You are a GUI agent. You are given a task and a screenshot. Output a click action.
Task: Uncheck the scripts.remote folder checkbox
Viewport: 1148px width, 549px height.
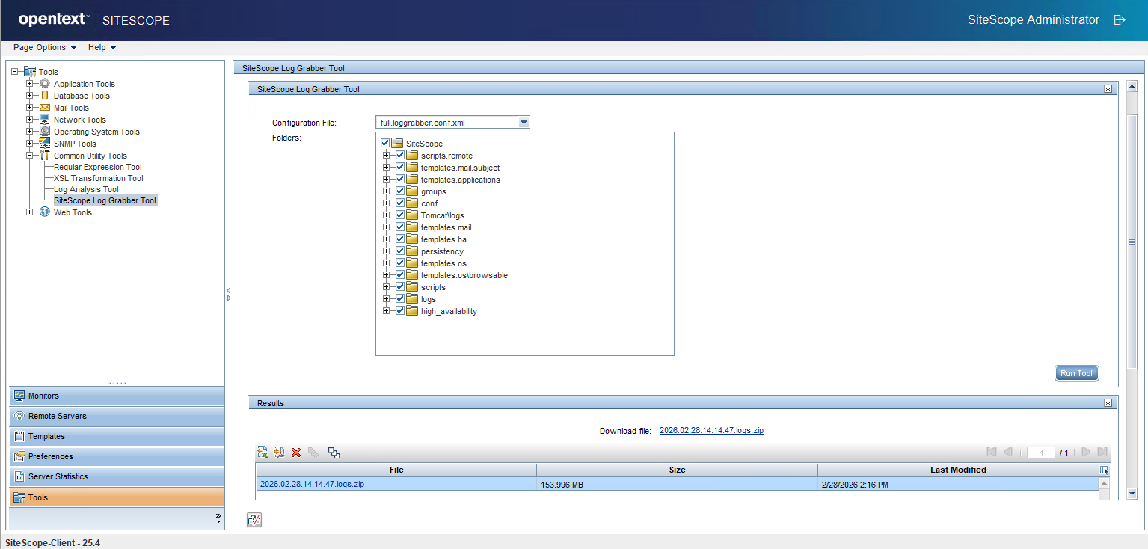point(400,155)
